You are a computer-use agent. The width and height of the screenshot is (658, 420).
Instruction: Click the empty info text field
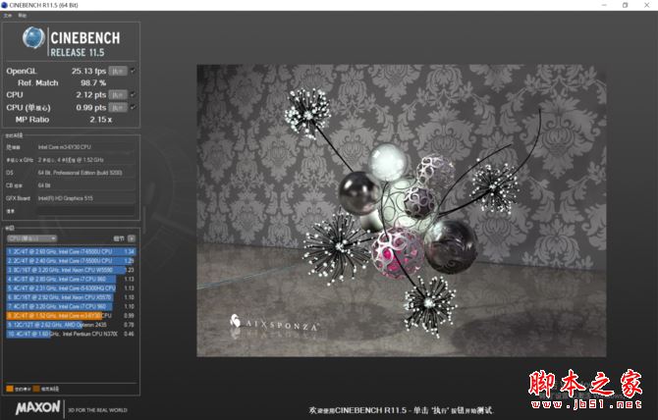(x=86, y=211)
